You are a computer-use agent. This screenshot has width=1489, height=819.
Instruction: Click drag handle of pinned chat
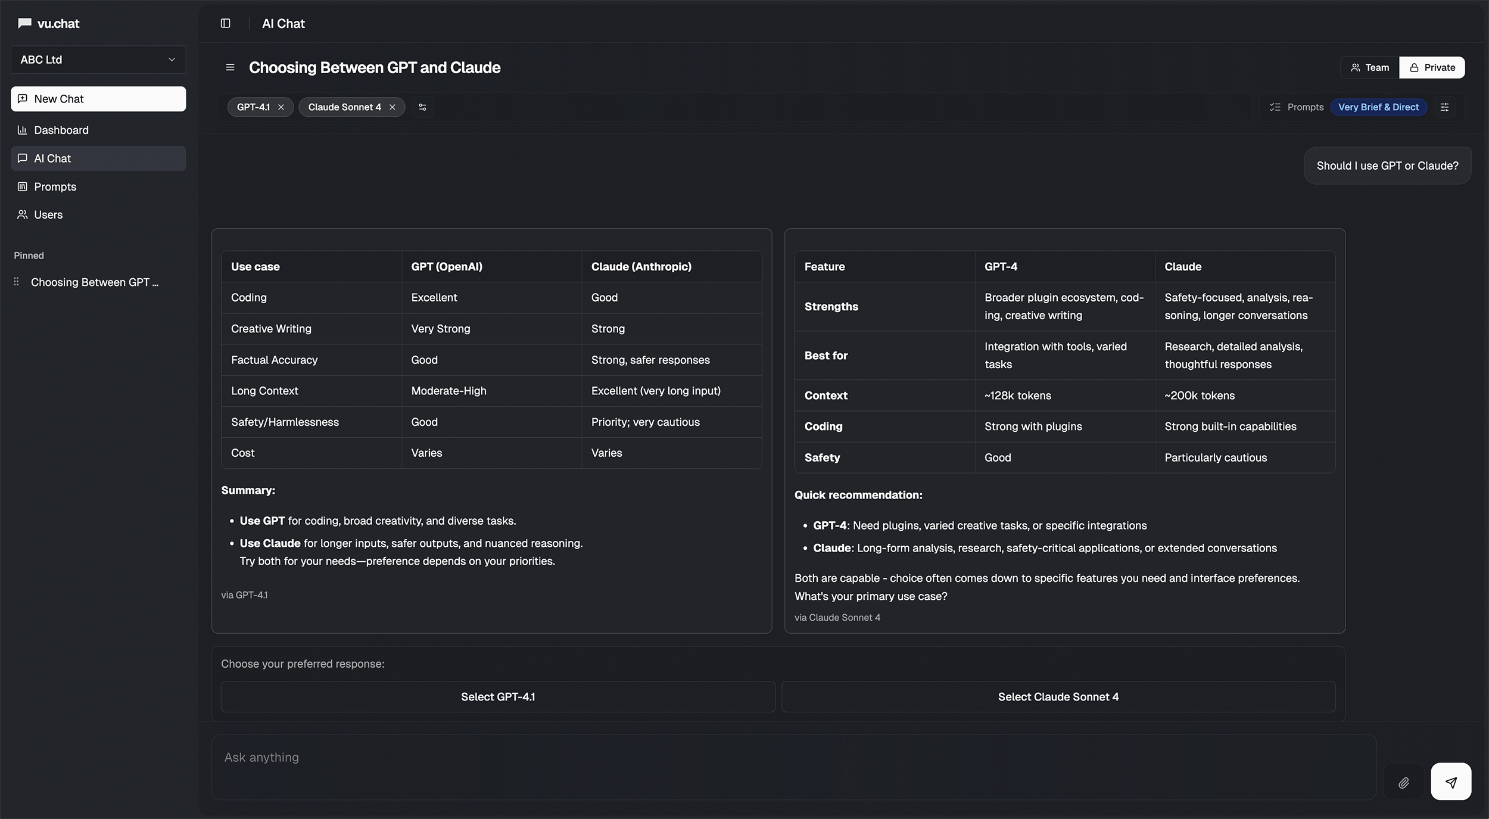click(17, 282)
